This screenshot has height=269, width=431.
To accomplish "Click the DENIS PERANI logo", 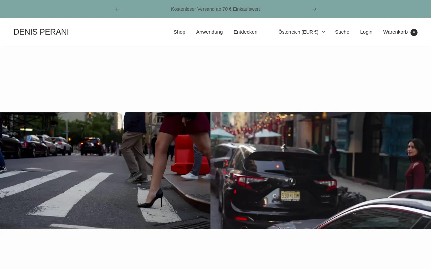I will [x=41, y=32].
